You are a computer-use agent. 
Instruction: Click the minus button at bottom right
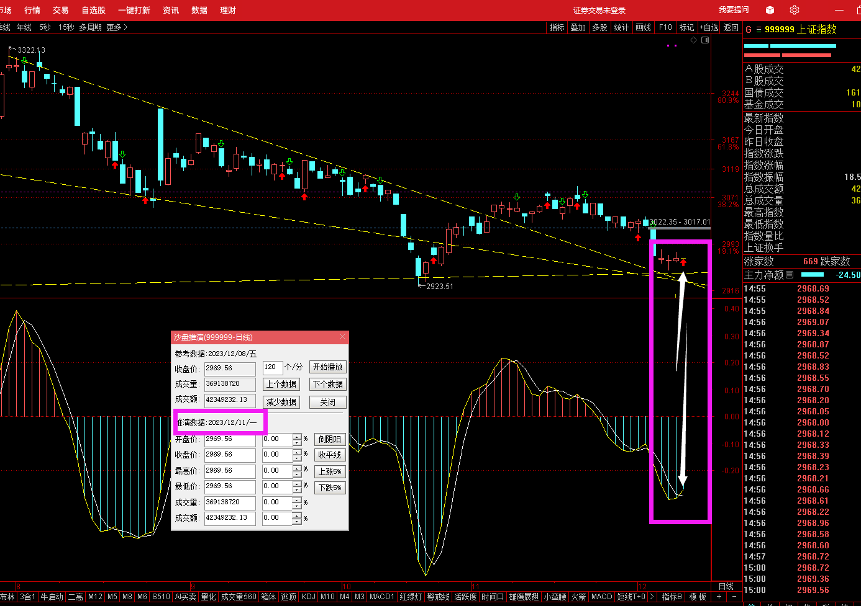coord(733,597)
